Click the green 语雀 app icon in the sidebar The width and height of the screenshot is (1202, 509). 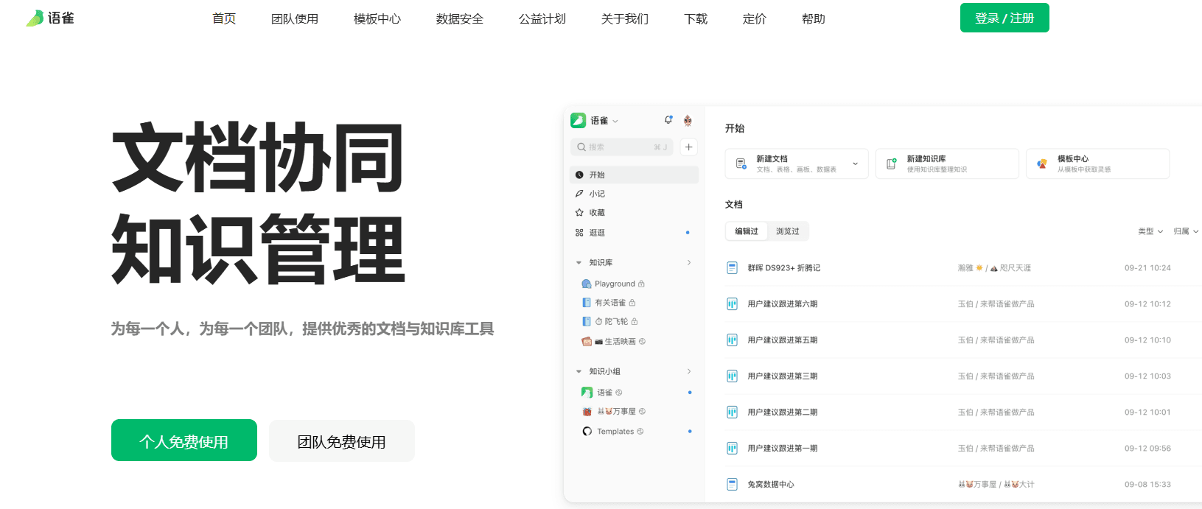(579, 120)
